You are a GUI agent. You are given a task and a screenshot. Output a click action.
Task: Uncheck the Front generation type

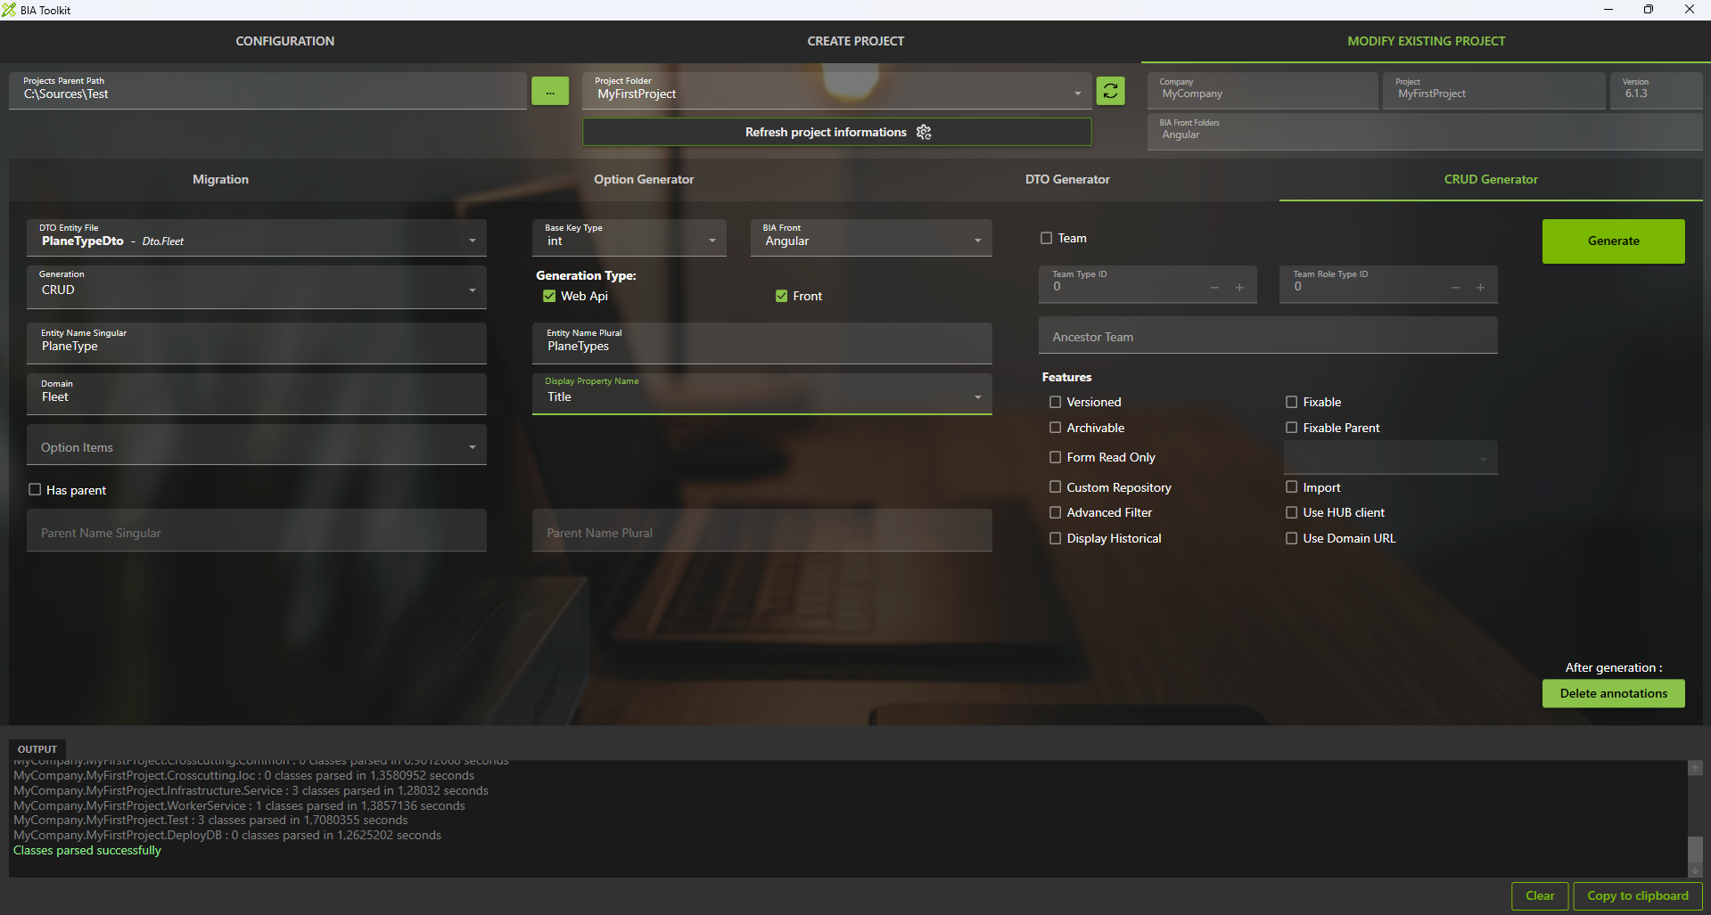[781, 296]
